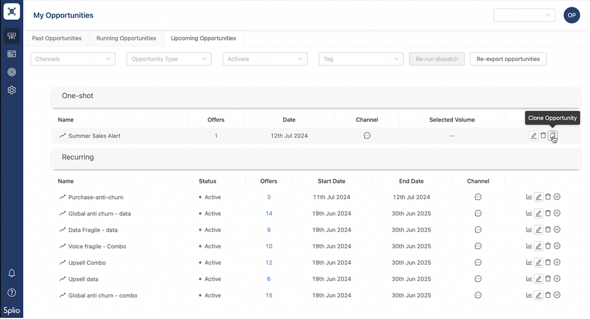Clone the Summer Sales Alert opportunity
This screenshot has width=590, height=319.
point(553,136)
